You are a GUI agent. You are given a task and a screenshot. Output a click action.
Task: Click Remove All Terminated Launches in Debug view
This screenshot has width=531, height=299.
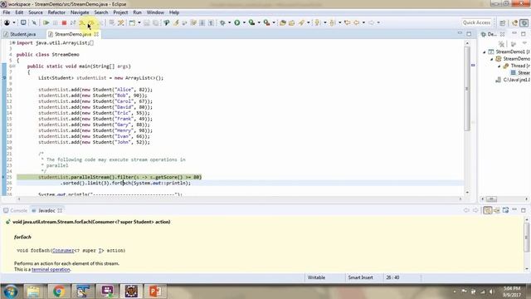501,44
